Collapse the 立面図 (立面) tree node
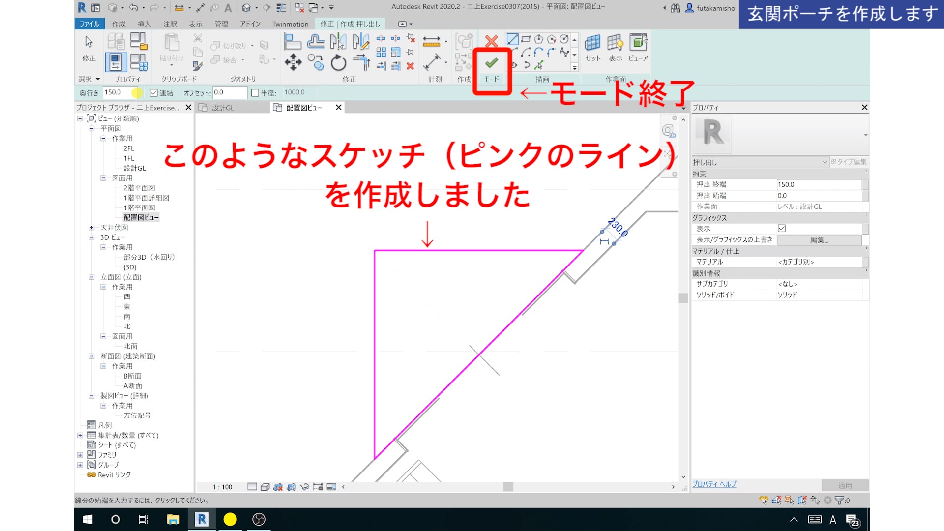This screenshot has width=944, height=531. (x=91, y=277)
